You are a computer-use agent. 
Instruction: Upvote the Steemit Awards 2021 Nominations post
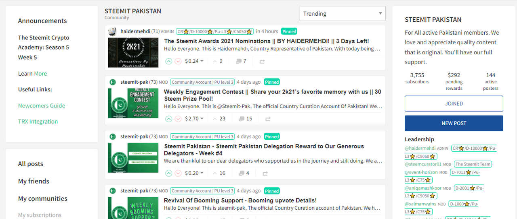tap(169, 61)
